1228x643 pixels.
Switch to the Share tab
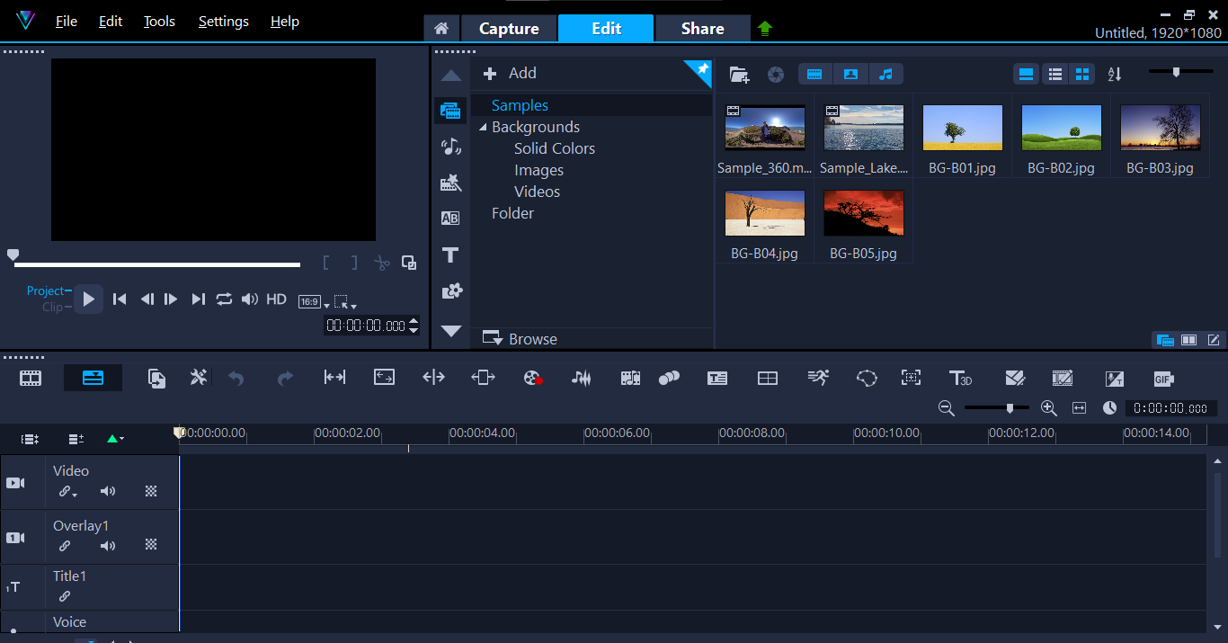coord(702,29)
